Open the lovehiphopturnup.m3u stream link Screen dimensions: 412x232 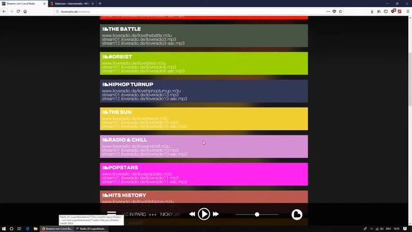(x=142, y=91)
